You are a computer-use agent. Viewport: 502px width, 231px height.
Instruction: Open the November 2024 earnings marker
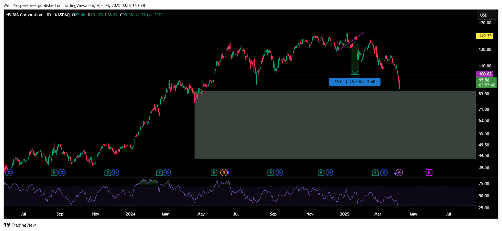321,173
